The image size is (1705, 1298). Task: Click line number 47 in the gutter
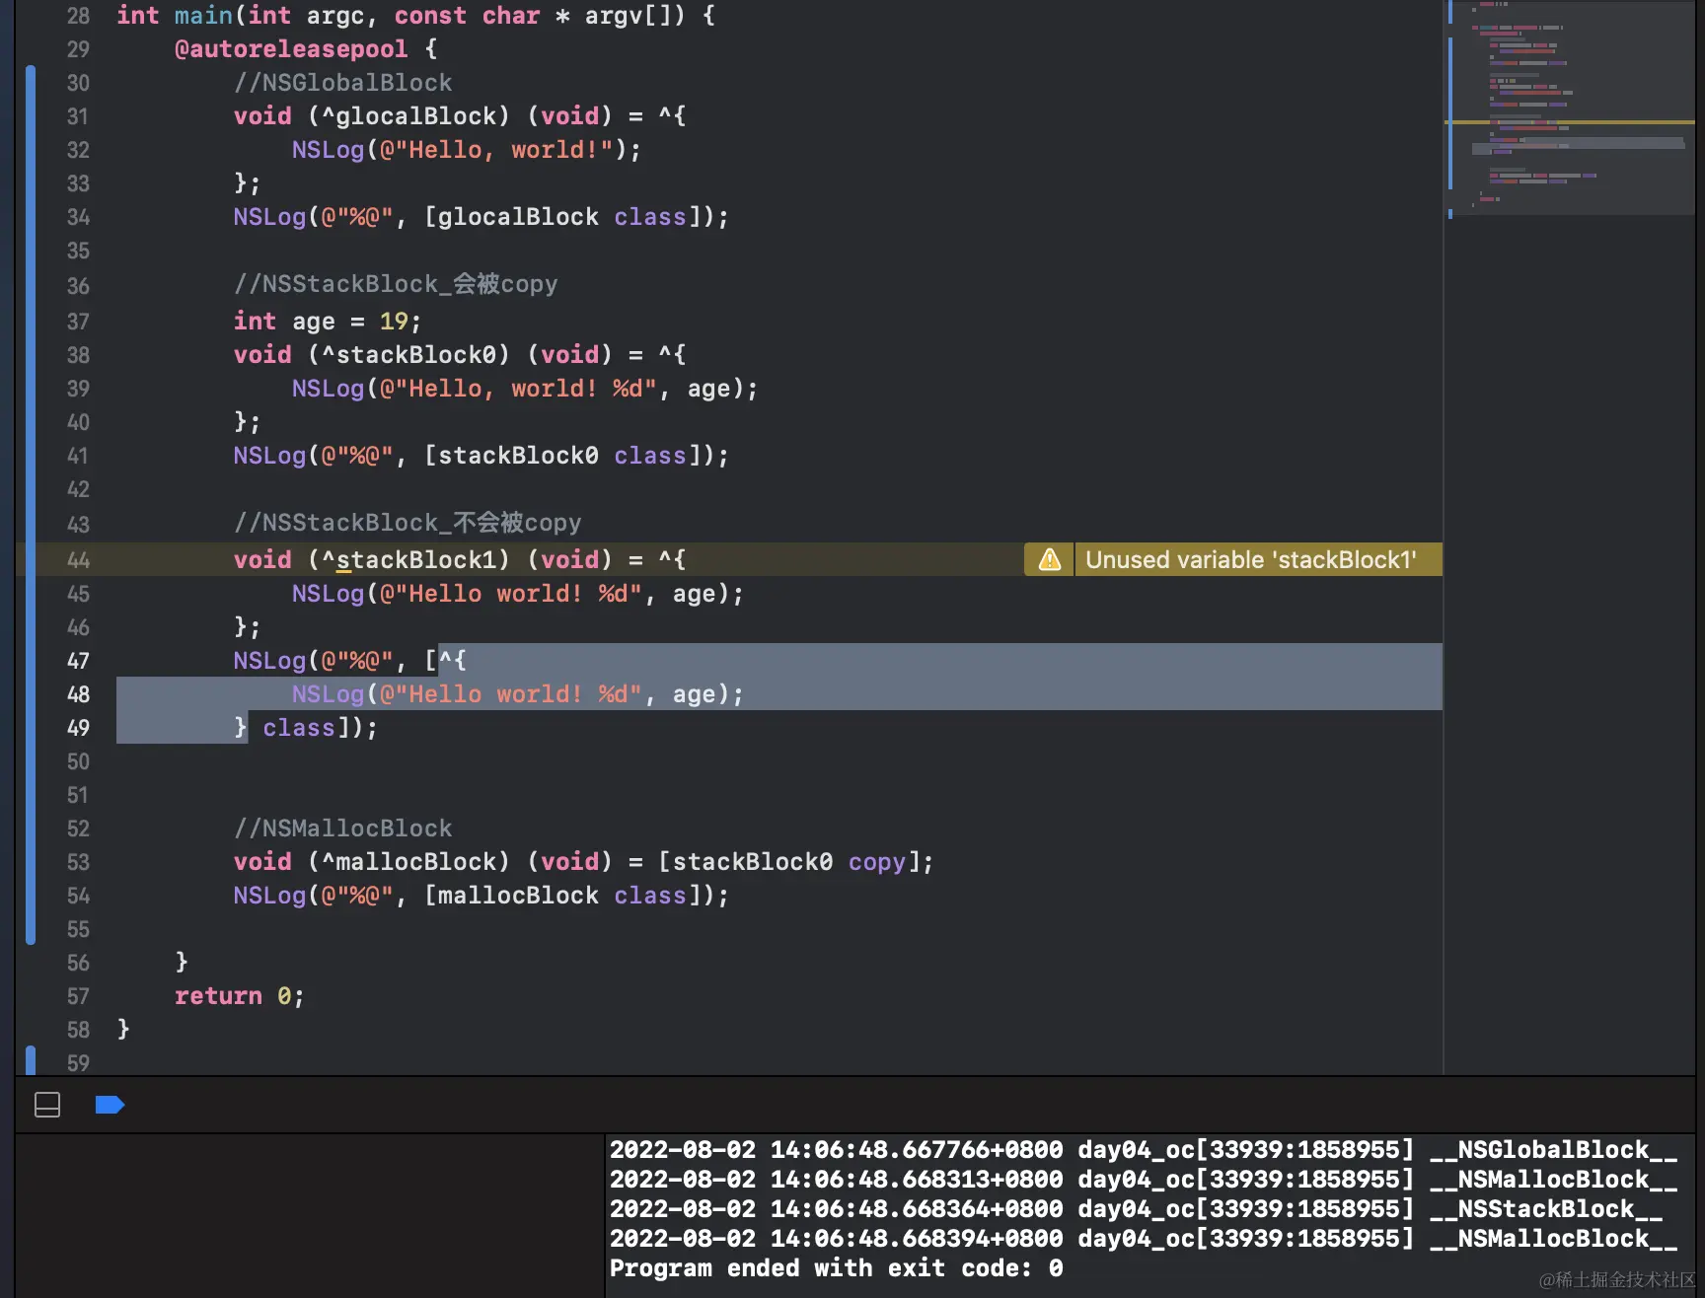(x=78, y=661)
